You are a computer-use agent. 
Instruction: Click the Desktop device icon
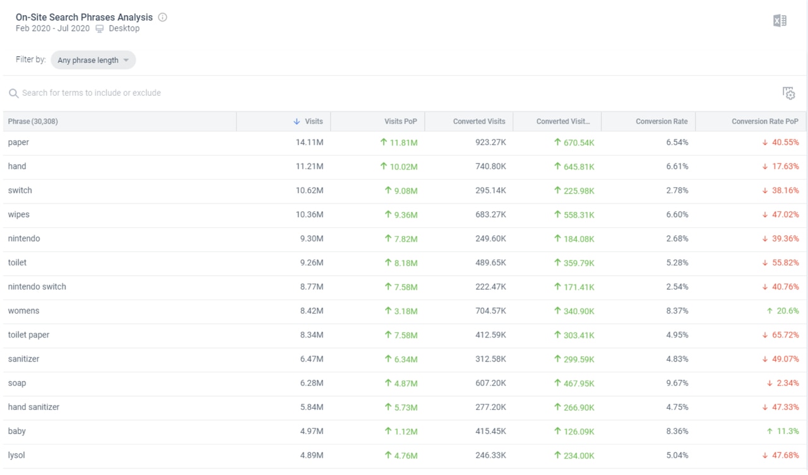[x=100, y=29]
